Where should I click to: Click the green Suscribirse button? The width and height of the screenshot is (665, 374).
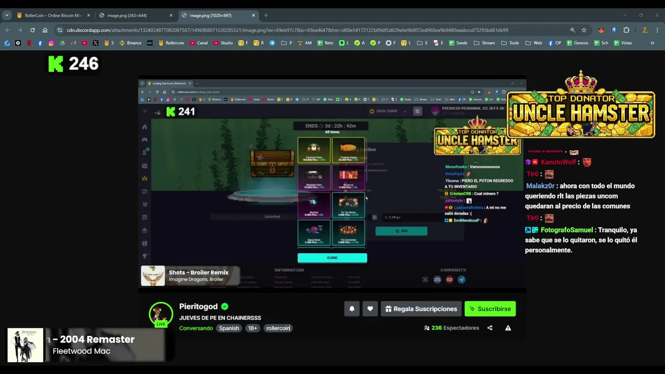(x=490, y=309)
